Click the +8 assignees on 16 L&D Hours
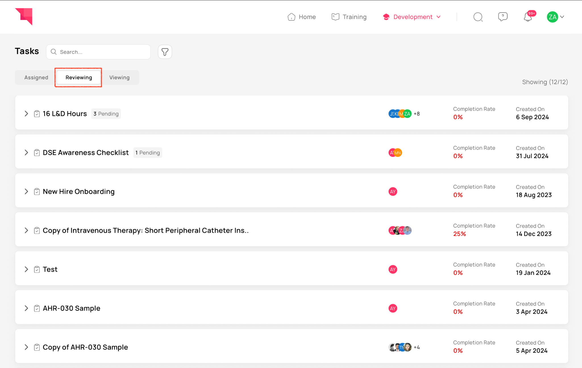582x368 pixels. [417, 114]
